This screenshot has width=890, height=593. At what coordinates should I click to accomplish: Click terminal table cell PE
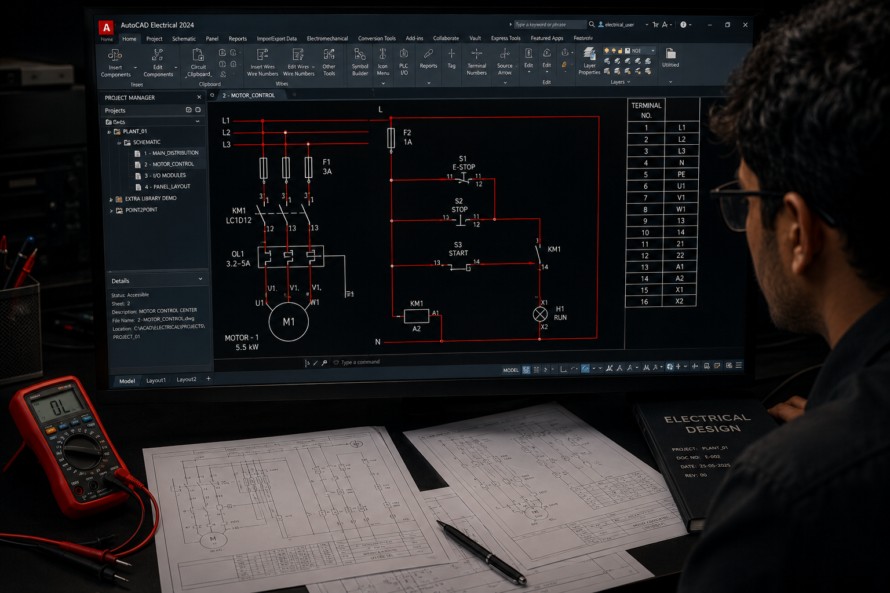(681, 174)
